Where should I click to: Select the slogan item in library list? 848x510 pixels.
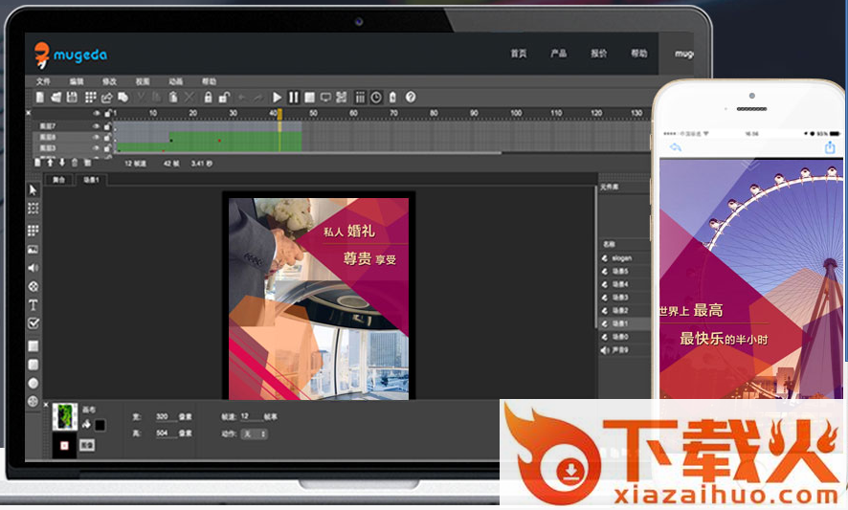(621, 257)
